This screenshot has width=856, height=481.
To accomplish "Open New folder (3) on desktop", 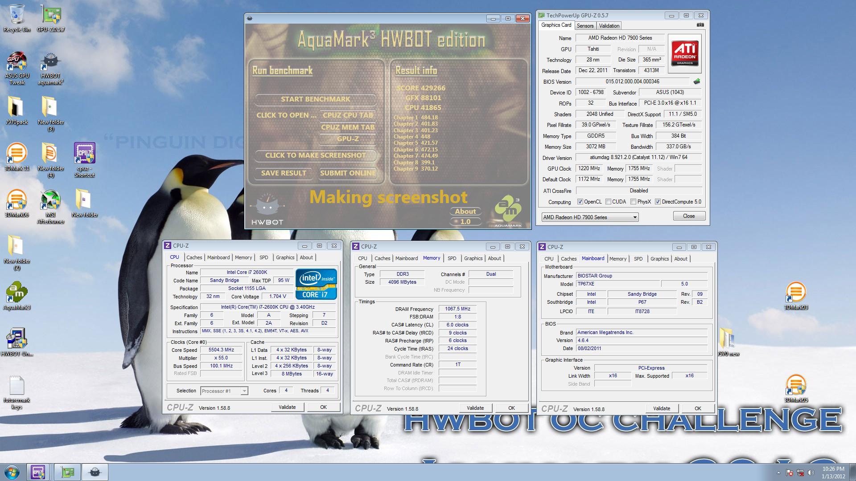I will [51, 114].
